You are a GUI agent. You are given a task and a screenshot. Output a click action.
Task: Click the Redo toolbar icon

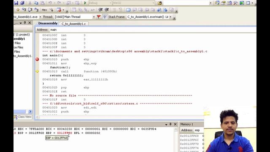[x=59, y=3]
